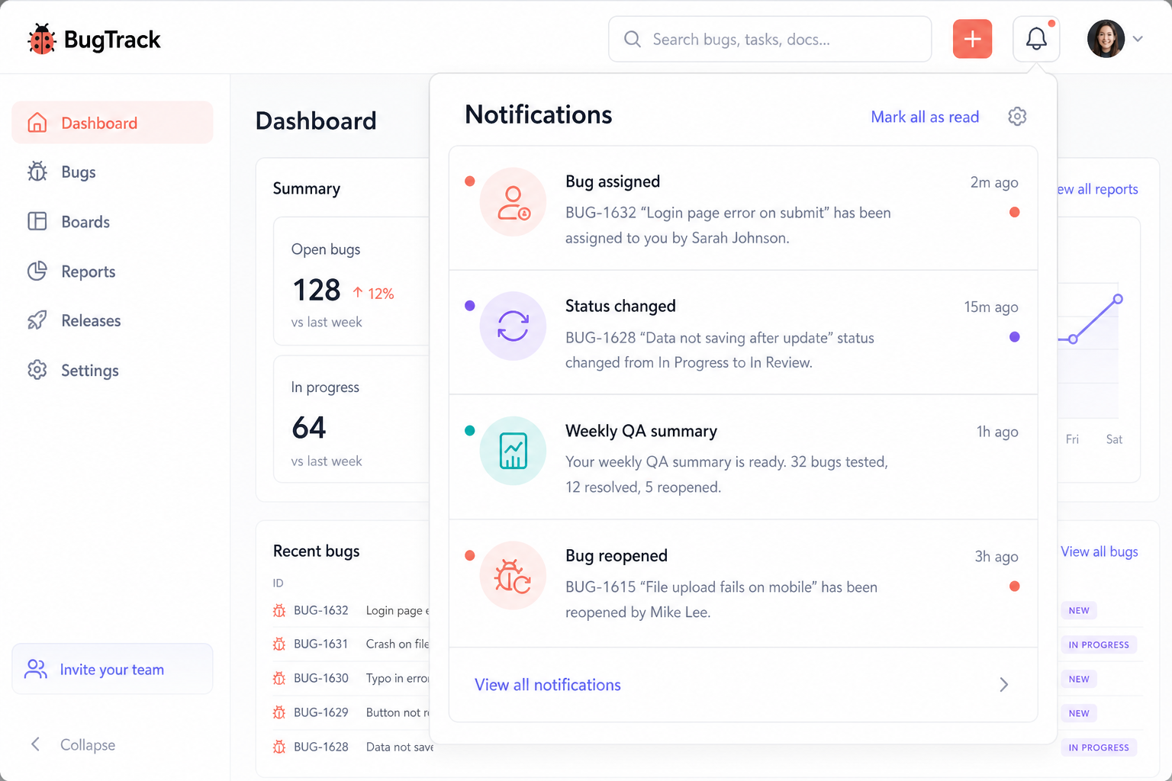
Task: Click the Weekly QA summary chart icon
Action: (x=514, y=451)
